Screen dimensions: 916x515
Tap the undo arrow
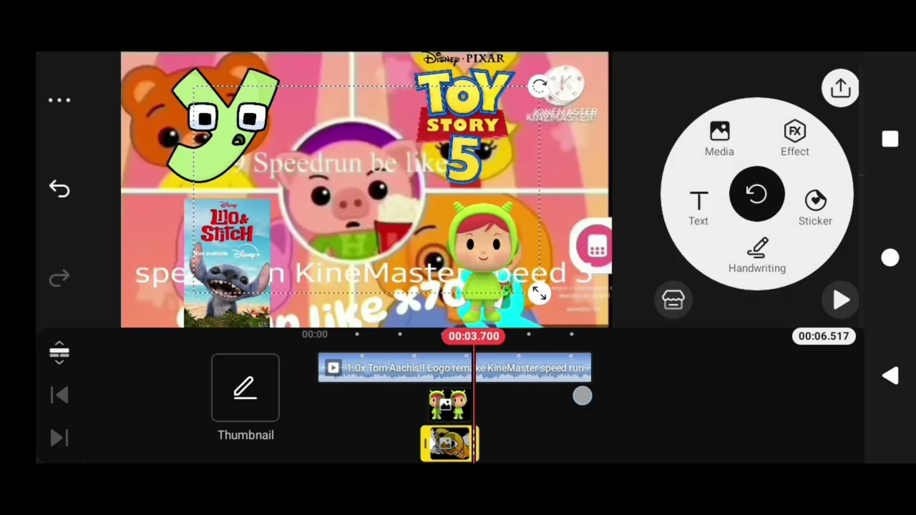click(x=59, y=189)
